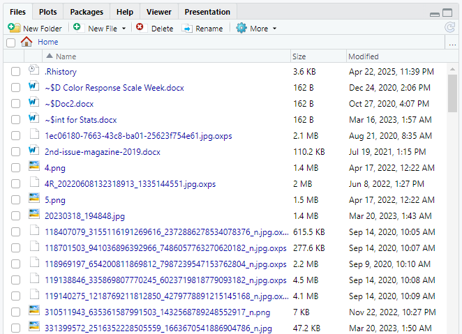Tick the checkbox for 2nd-issue-magazine-2019.docx
The width and height of the screenshot is (462, 334).
(x=15, y=151)
